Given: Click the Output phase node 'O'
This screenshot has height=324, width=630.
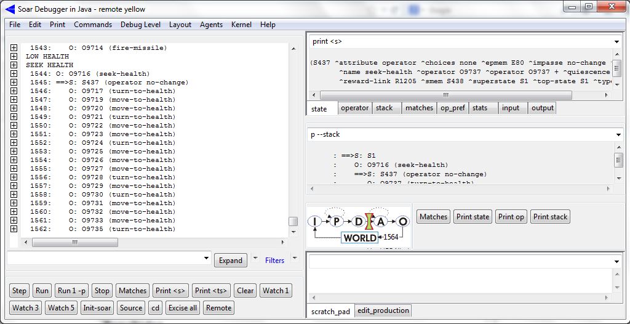Looking at the screenshot, I should (402, 221).
